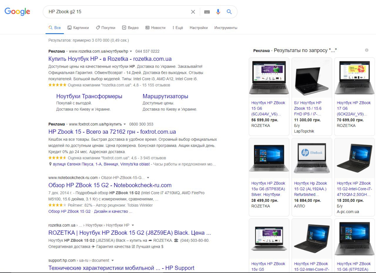The image size is (376, 273).
Task: Open the Видео tab
Action: (130, 28)
